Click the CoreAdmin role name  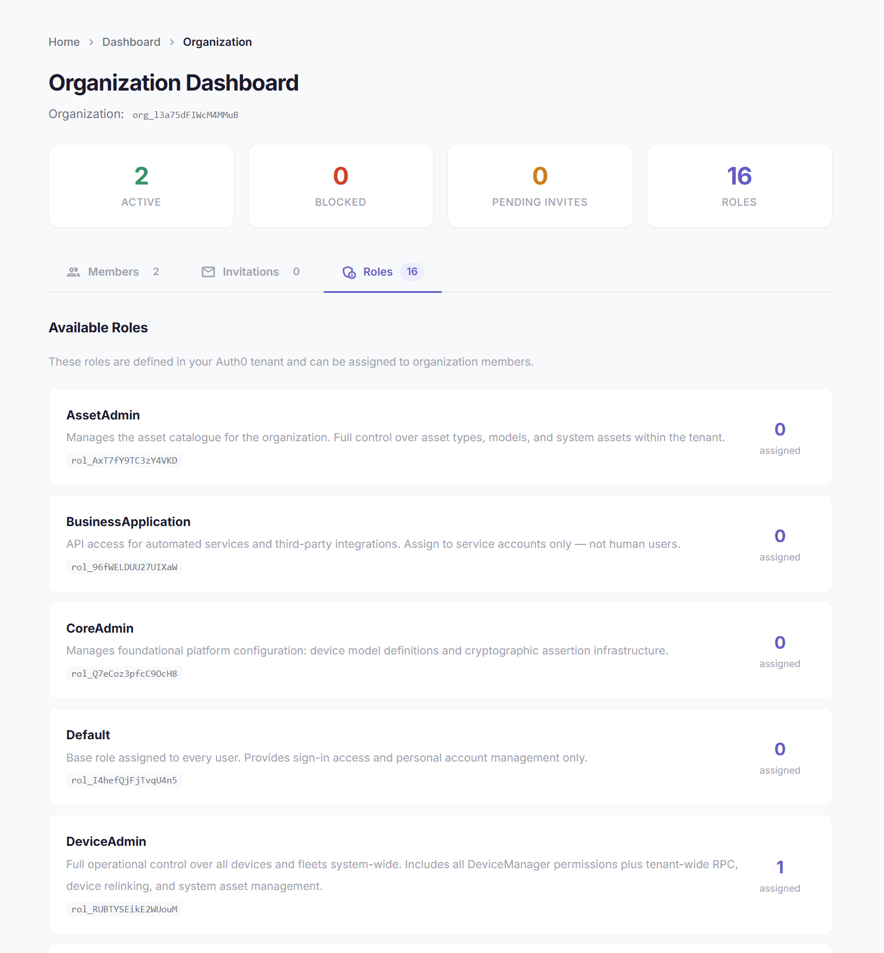(x=100, y=628)
